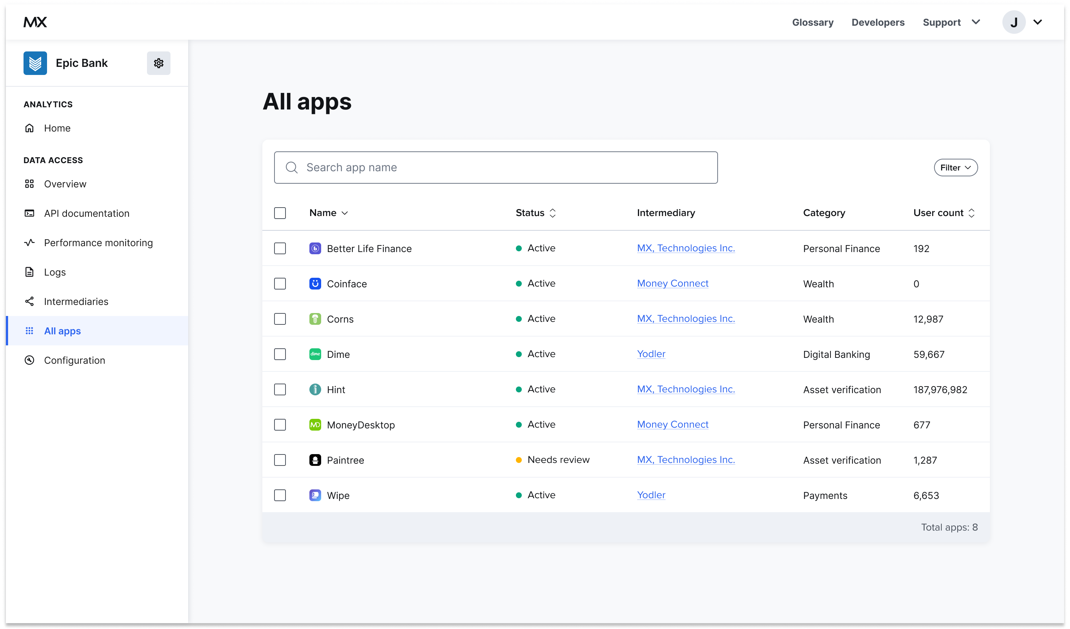1070x629 pixels.
Task: Select the Configuration clock icon
Action: [x=29, y=360]
